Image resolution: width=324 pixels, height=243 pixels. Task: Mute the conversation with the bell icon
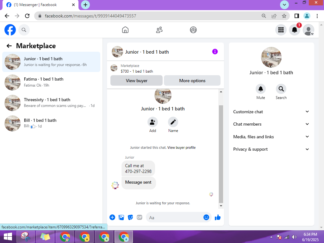(261, 89)
